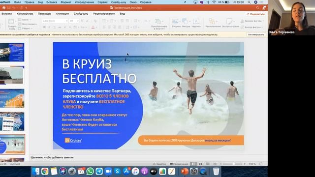The width and height of the screenshot is (315, 177).
Task: Open the Zoom app from the Dock
Action: tap(108, 172)
